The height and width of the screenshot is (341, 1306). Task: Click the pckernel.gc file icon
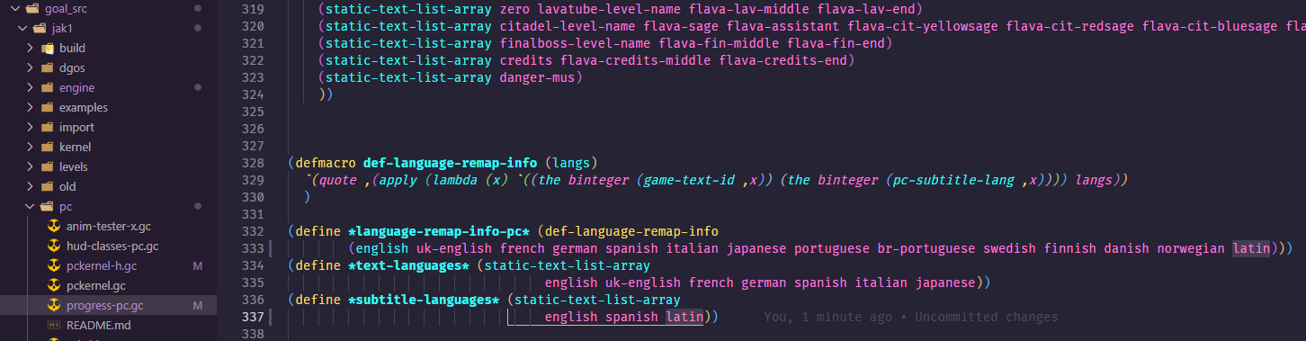53,286
